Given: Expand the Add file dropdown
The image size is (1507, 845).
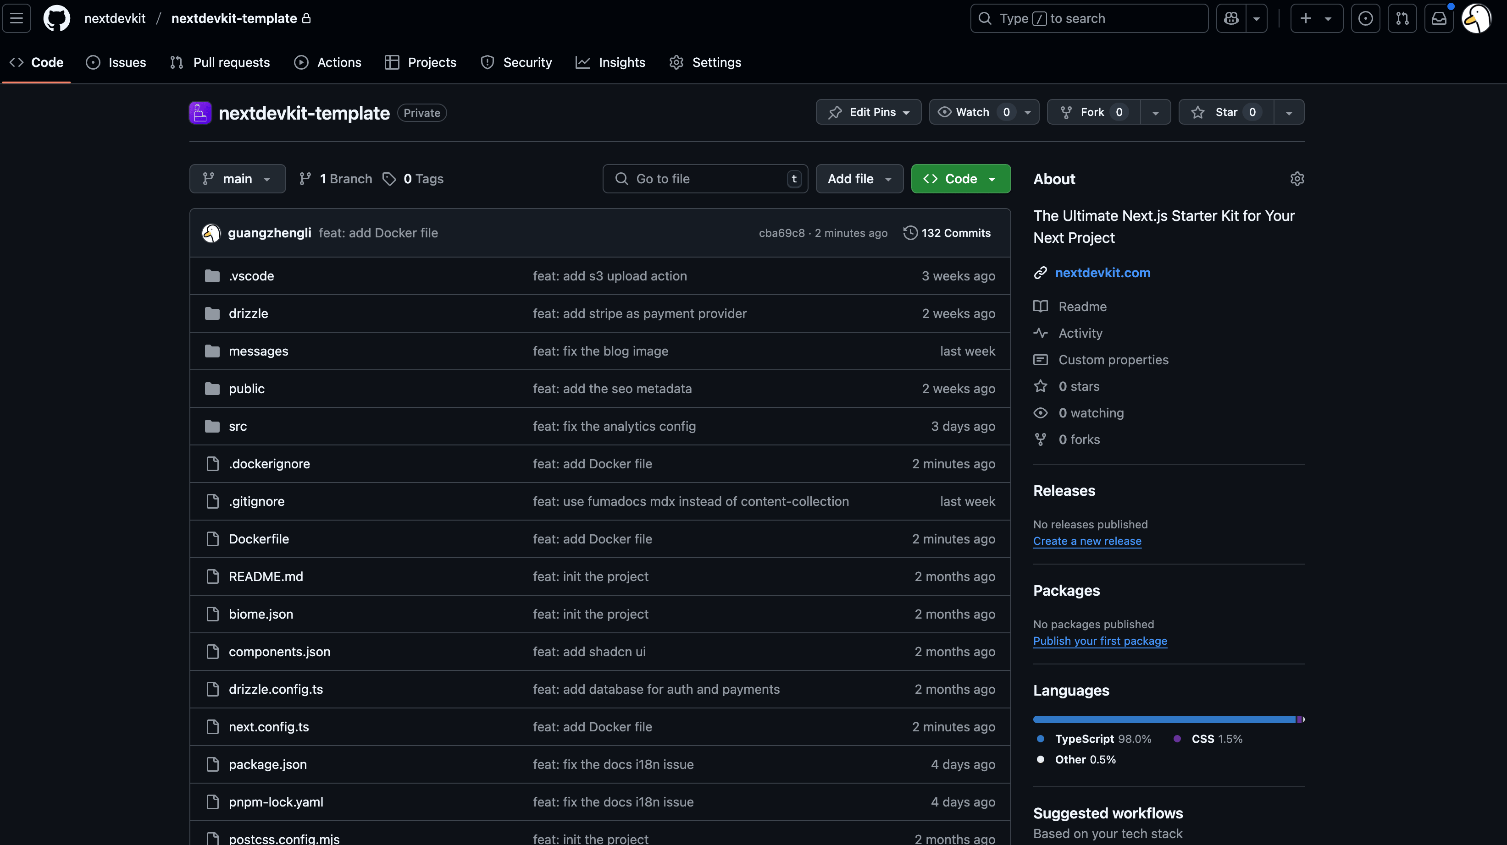Looking at the screenshot, I should [859, 179].
